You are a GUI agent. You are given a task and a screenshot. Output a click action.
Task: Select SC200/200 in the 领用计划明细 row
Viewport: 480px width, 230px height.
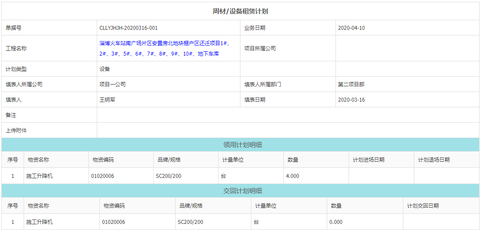tap(168, 176)
